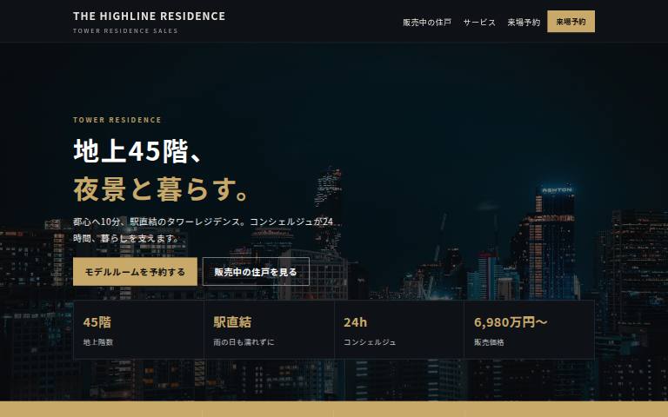Screen dimensions: 668x417
Task: Click the 夜景と暮らす。 gold headline
Action: click(x=161, y=189)
